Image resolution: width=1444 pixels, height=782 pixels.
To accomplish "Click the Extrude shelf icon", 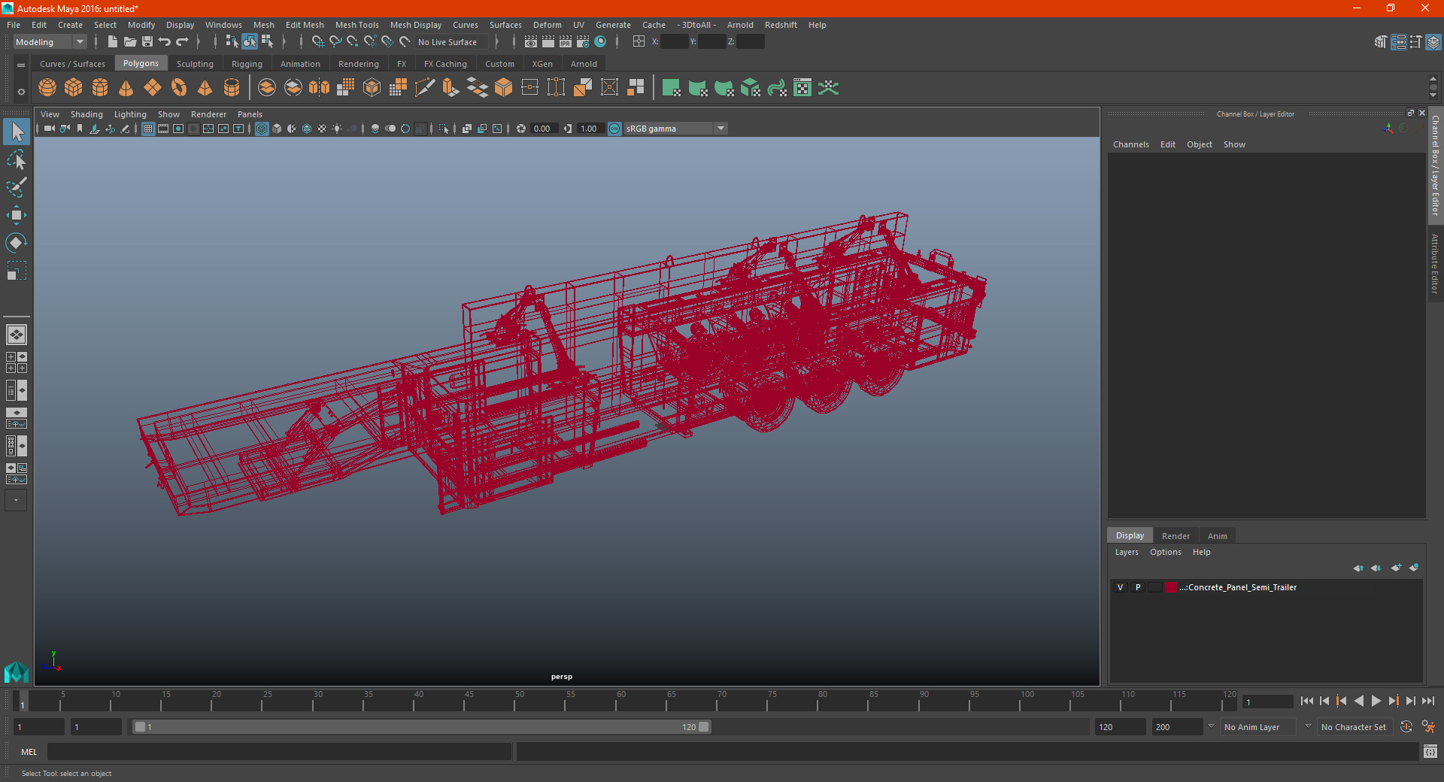I will coord(451,88).
